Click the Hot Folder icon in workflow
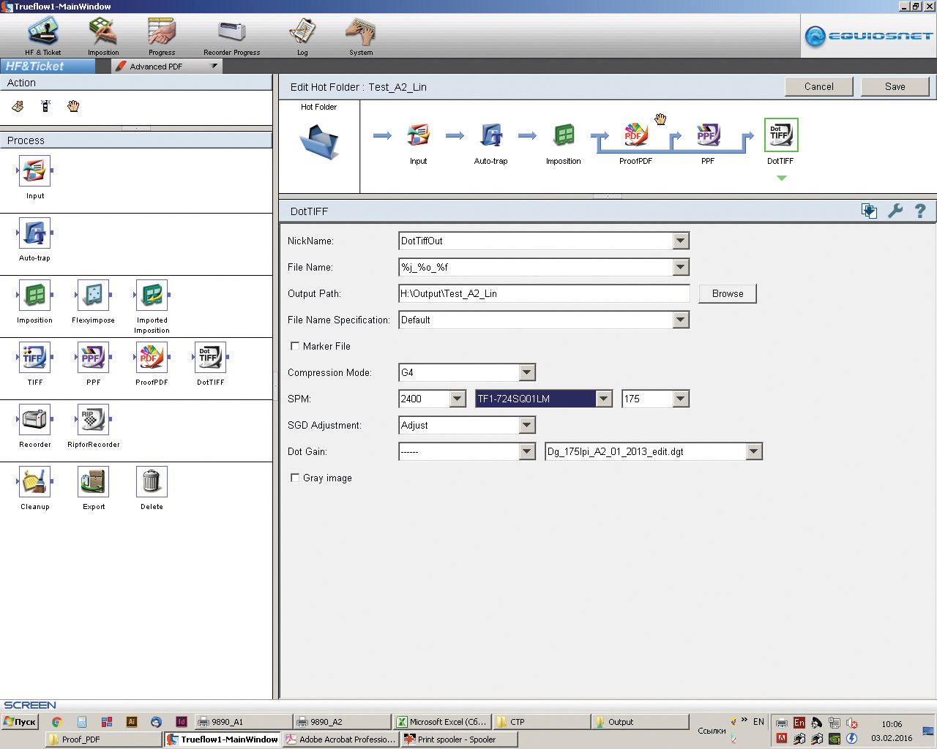This screenshot has height=749, width=937. pos(320,140)
